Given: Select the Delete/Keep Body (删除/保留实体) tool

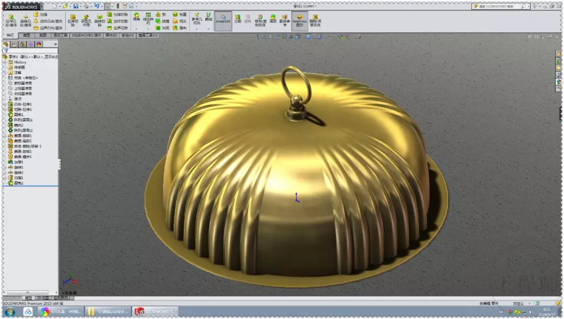Looking at the screenshot, I should [x=315, y=20].
